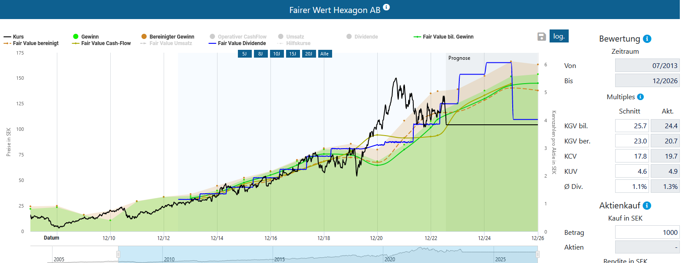Enable the Operativer CashFlow series
This screenshot has width=682, height=263.
[x=238, y=37]
